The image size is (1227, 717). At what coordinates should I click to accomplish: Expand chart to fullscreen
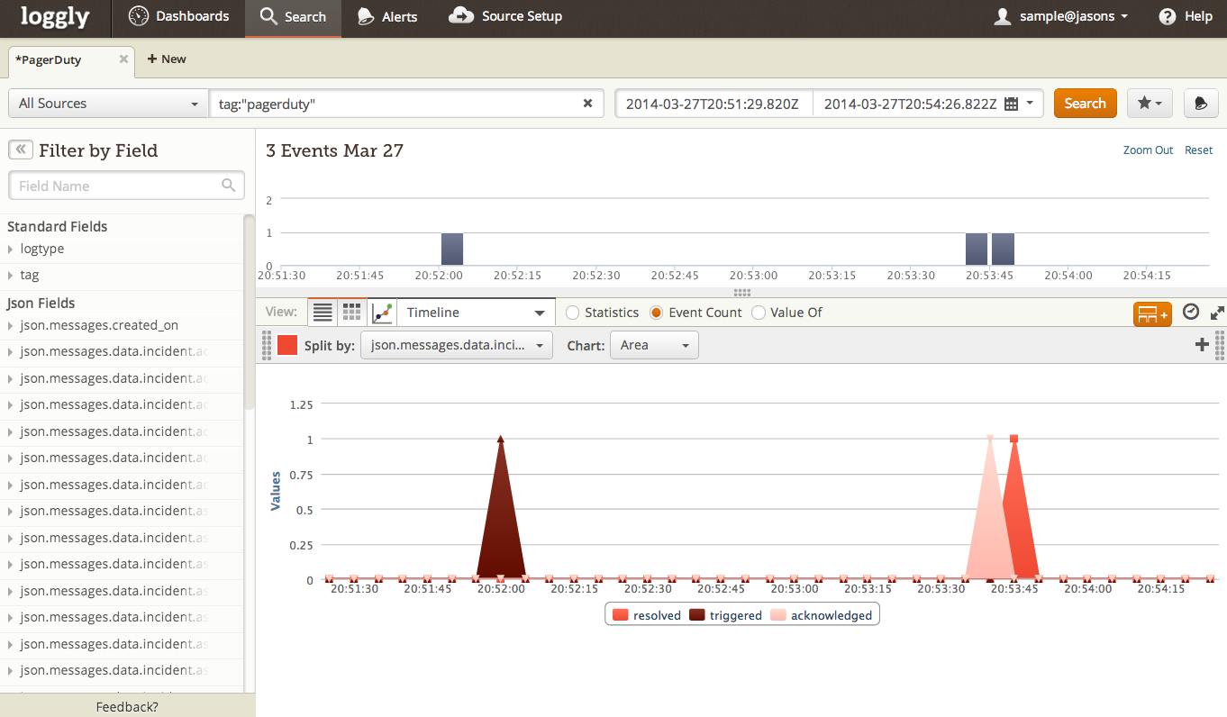1216,313
